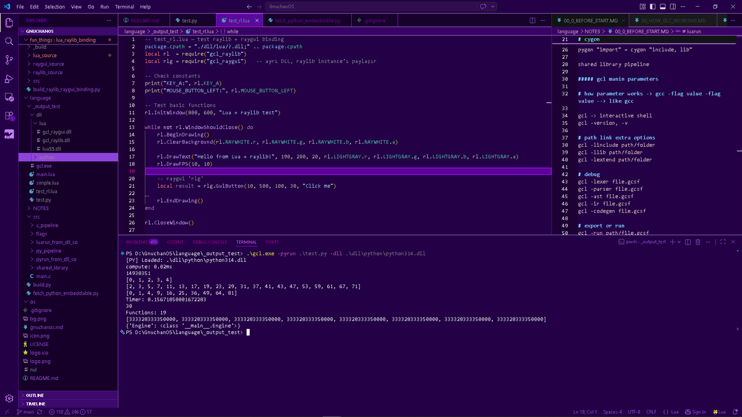
Task: Open the Search view in activity bar
Action: coord(9,41)
